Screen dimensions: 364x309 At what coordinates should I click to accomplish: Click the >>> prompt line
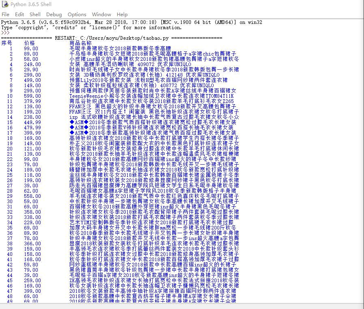coord(5,33)
